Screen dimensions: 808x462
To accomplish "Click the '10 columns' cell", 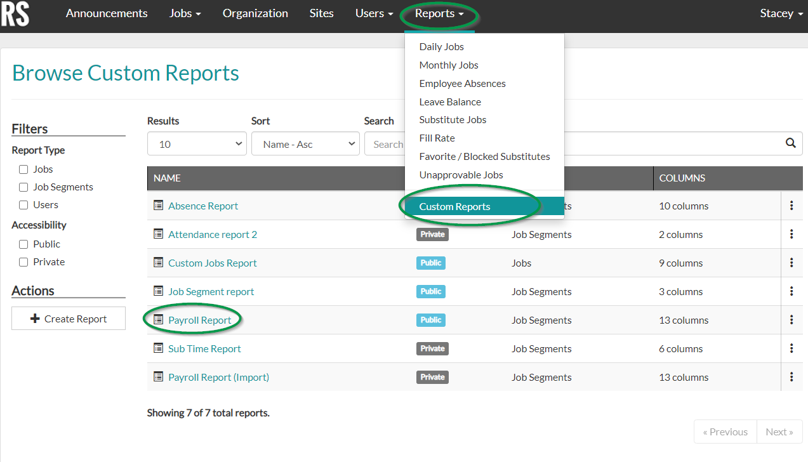I will [x=684, y=206].
